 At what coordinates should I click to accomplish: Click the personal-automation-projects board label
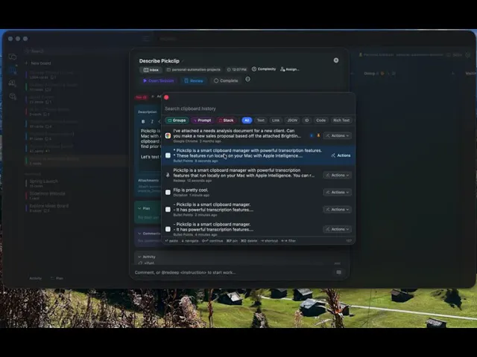coord(194,70)
